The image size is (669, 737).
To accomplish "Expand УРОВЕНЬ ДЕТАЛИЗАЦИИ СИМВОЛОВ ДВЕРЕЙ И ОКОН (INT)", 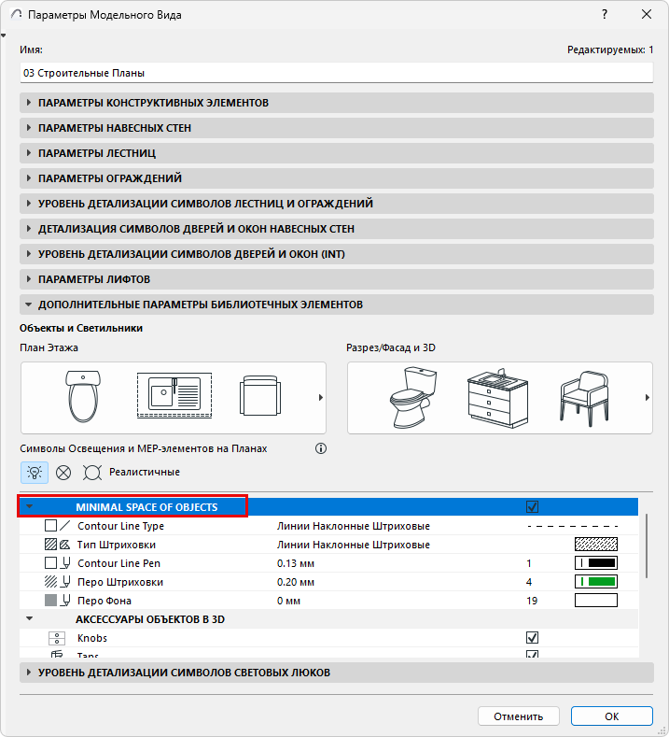I will point(337,254).
